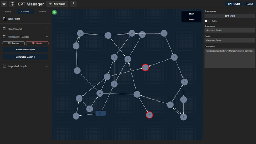Toggle the light/dark theme sun icon
The height and width of the screenshot is (144, 256).
coord(4,4)
